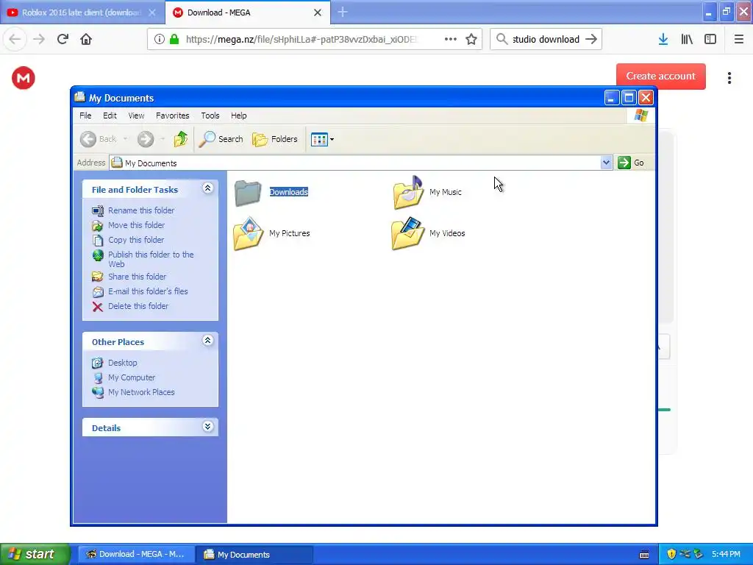Click Explorer Up folder icon
This screenshot has width=753, height=565.
click(x=181, y=139)
